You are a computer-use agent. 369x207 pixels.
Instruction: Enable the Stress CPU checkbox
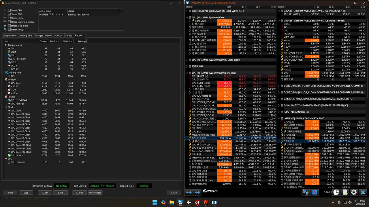[x=10, y=10]
